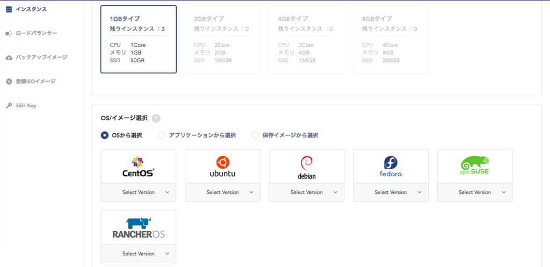
Task: Click the CPU 4Core spec text
Action: [380, 45]
